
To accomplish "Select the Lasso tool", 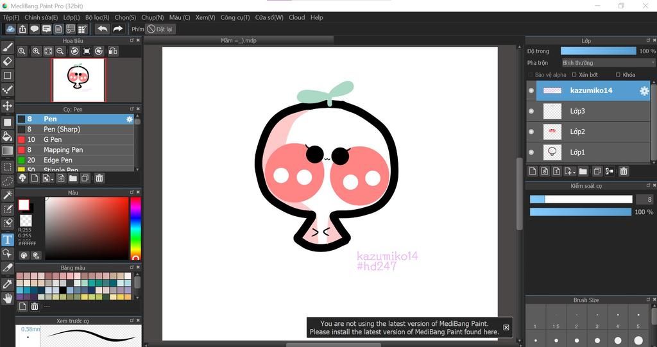I will (8, 181).
